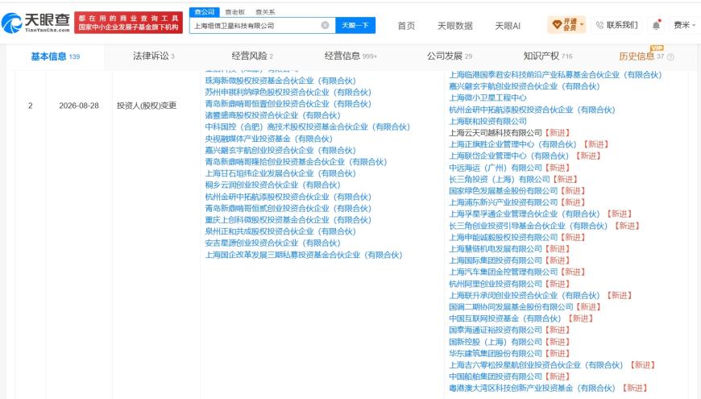Switch to the 经营信息 tab
This screenshot has width=701, height=399.
[350, 56]
